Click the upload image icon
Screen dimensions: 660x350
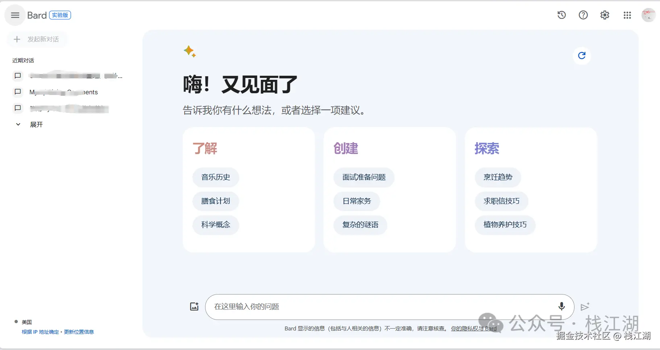(194, 306)
